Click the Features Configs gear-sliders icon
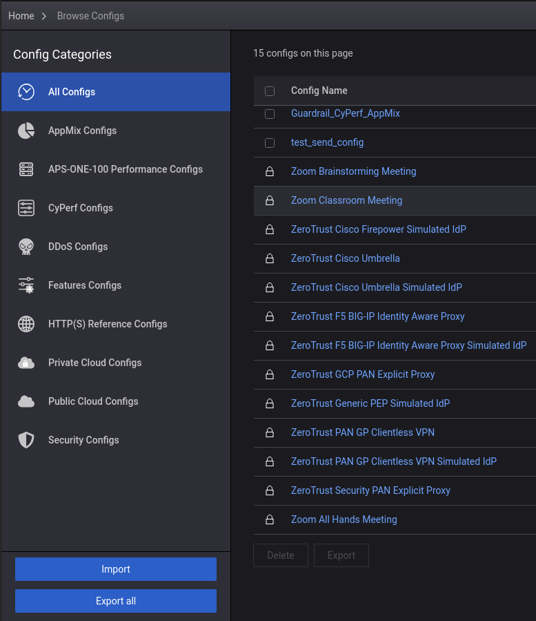Image resolution: width=536 pixels, height=621 pixels. click(x=26, y=285)
